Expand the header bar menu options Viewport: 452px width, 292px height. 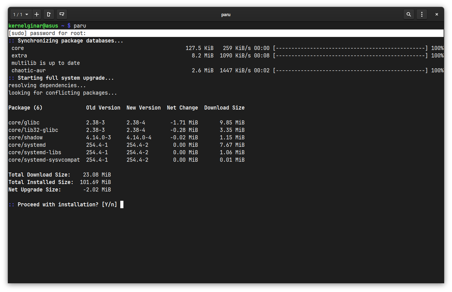pyautogui.click(x=422, y=14)
